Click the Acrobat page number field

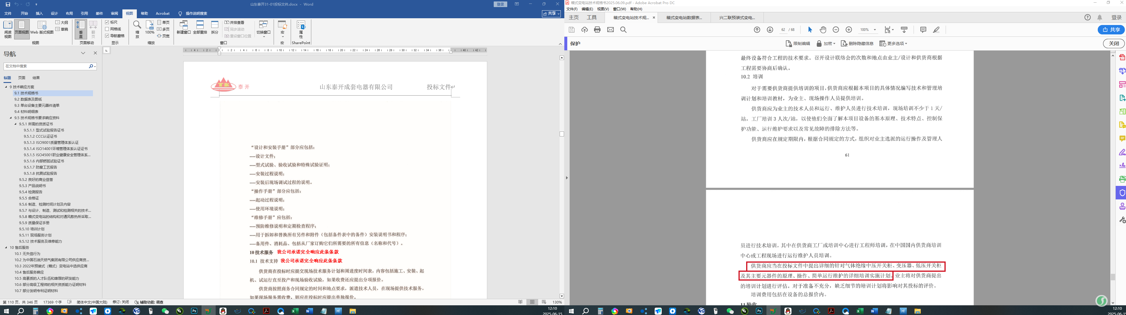(783, 30)
